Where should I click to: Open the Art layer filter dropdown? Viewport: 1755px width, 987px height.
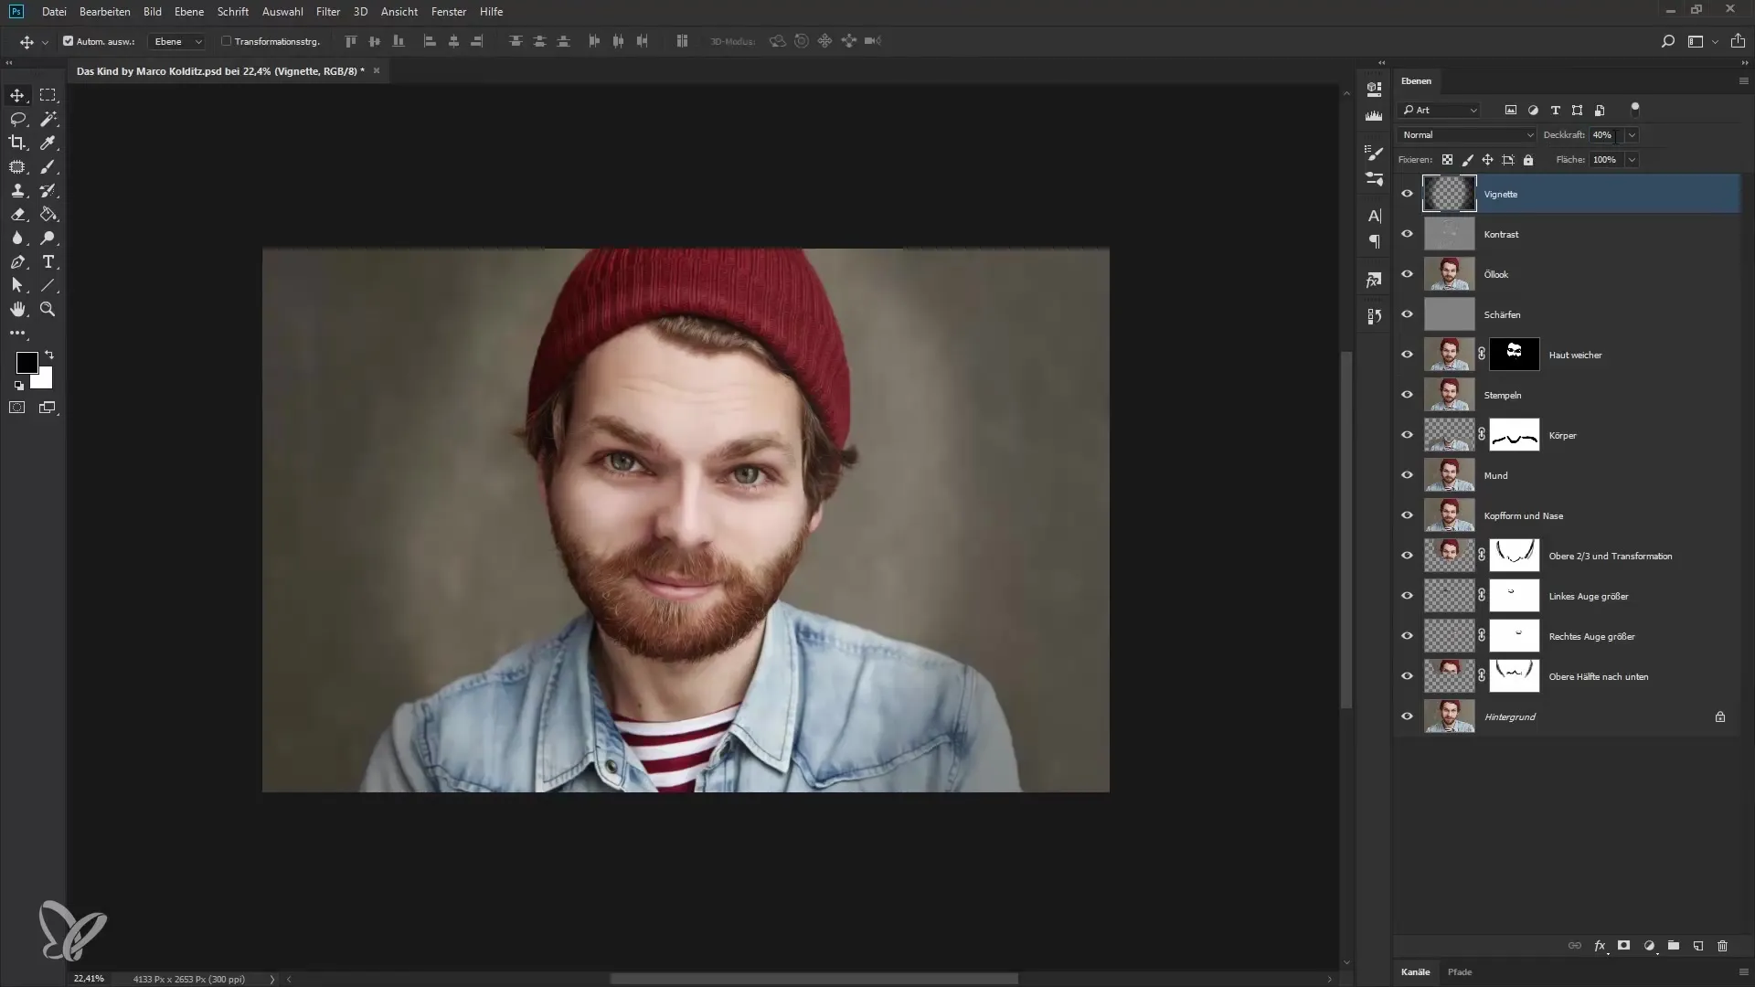[x=1439, y=110]
